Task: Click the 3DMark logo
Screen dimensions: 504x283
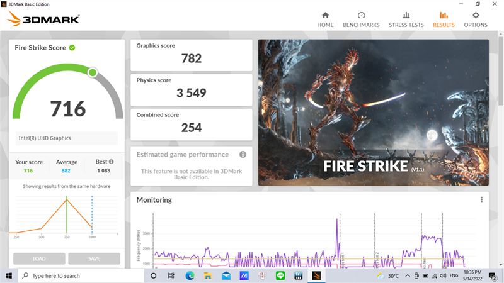Action: coord(43,19)
